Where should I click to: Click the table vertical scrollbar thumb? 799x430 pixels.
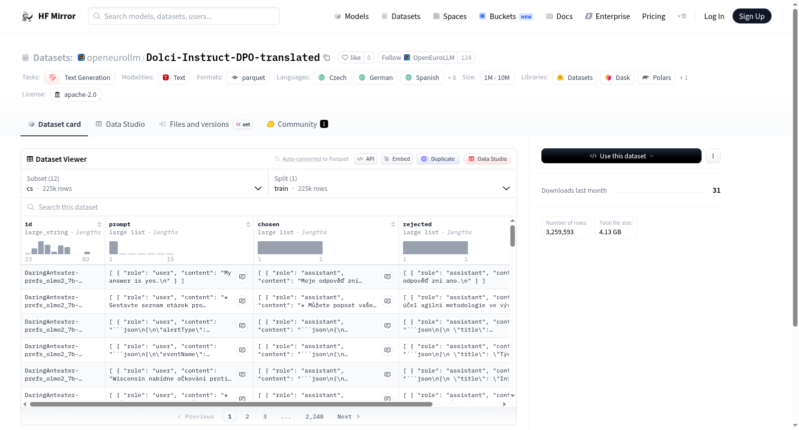click(x=512, y=236)
